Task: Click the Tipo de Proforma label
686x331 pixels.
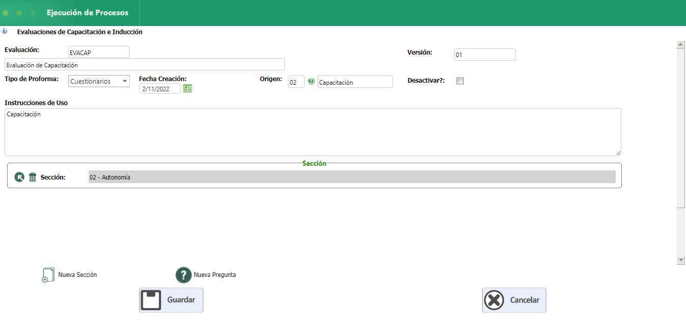Action: point(32,79)
